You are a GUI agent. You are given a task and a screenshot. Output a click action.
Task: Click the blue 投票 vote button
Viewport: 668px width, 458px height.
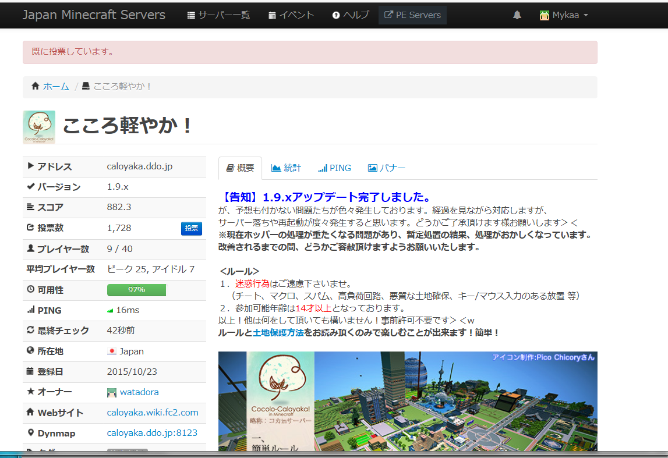click(x=191, y=229)
